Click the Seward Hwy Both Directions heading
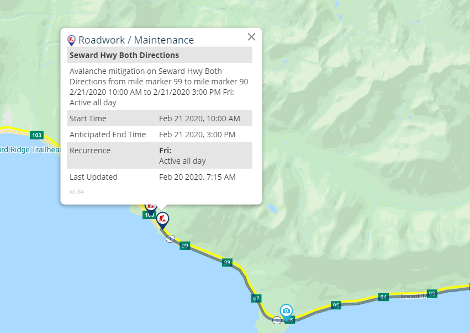 click(x=124, y=55)
